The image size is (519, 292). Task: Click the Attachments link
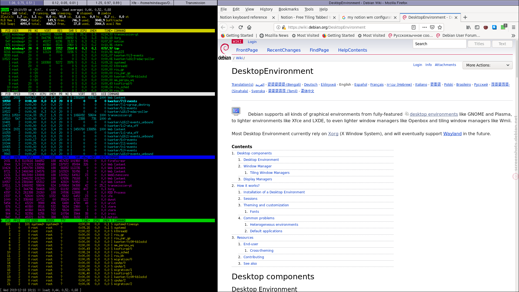445,65
